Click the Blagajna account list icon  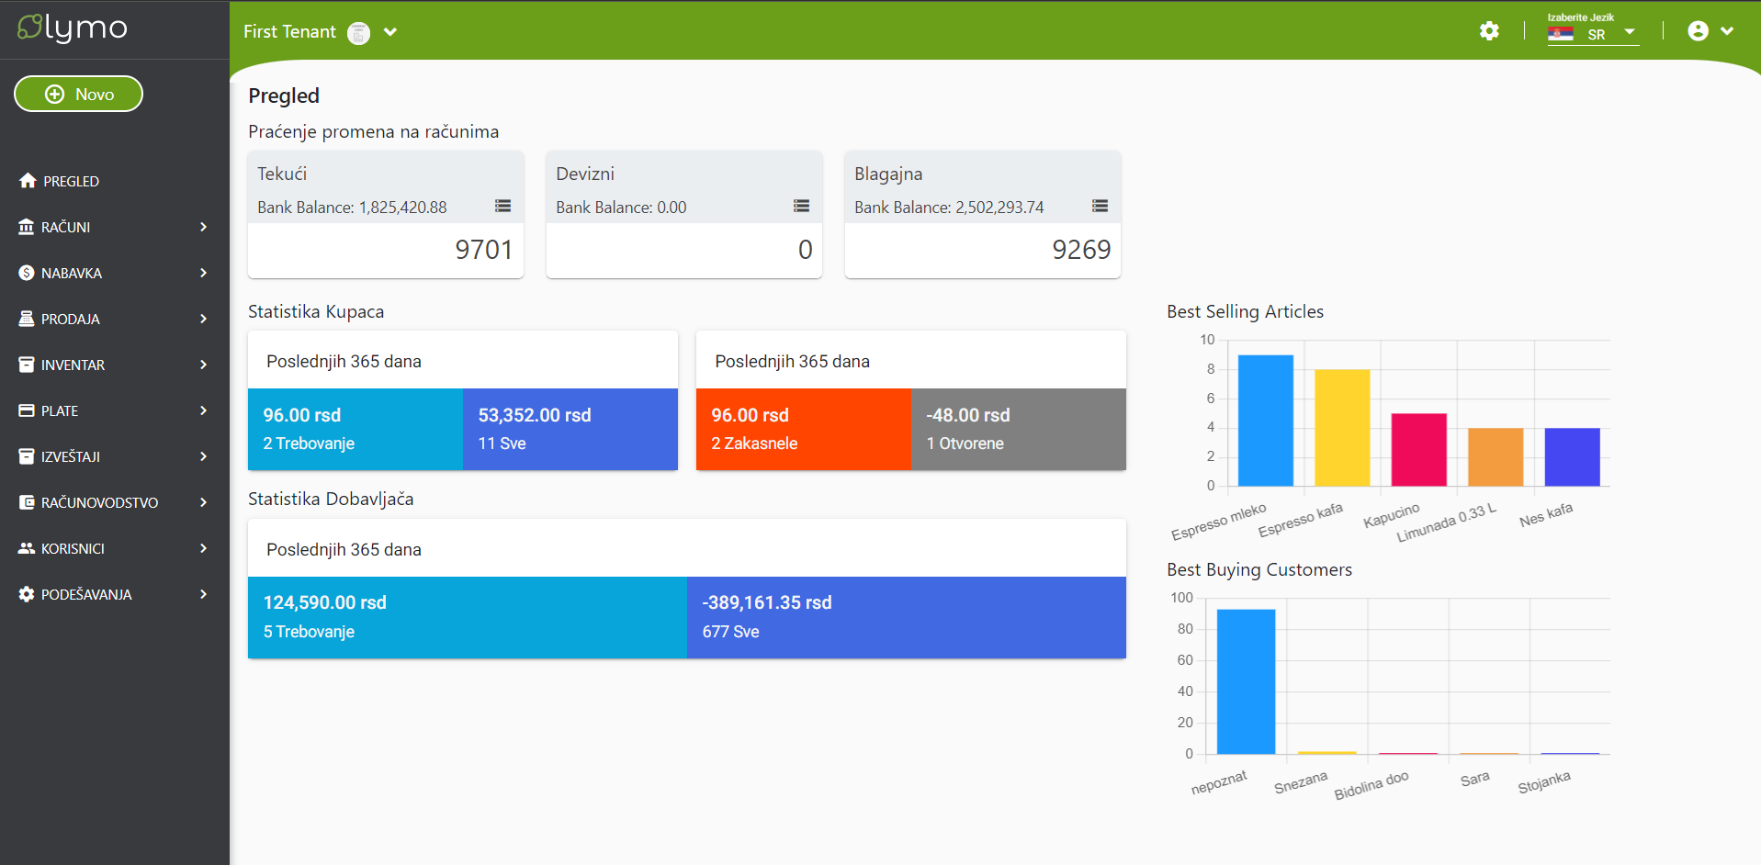(x=1100, y=207)
